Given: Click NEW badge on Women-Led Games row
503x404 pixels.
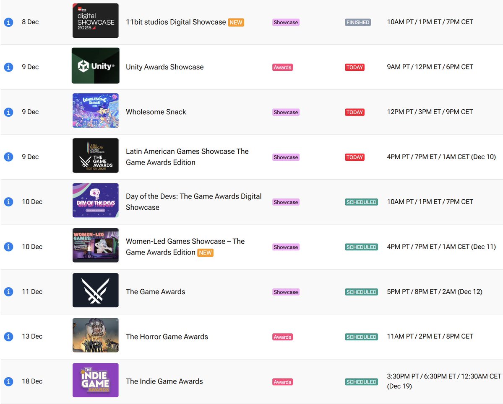Looking at the screenshot, I should (205, 252).
